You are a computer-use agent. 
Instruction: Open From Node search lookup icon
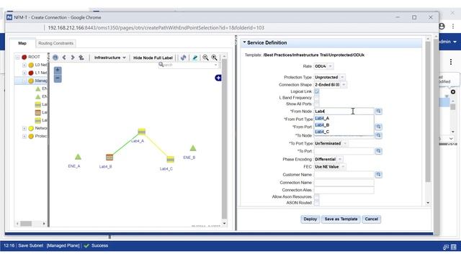click(378, 112)
